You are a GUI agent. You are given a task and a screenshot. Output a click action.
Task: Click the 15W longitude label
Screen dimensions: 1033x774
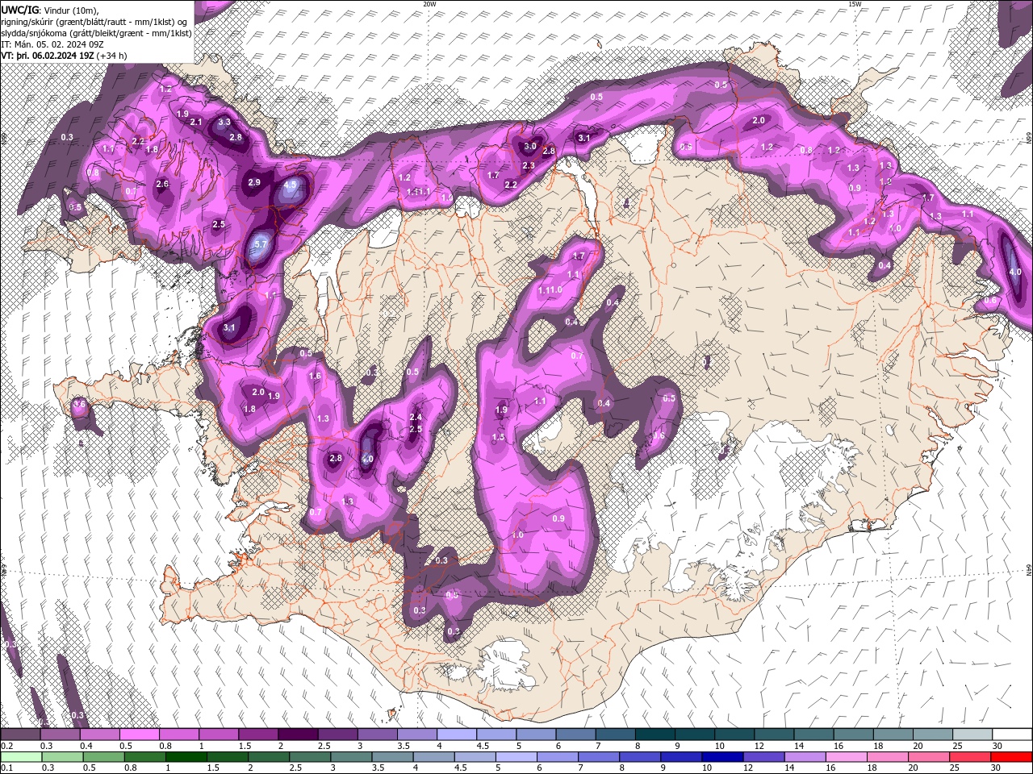tap(854, 4)
